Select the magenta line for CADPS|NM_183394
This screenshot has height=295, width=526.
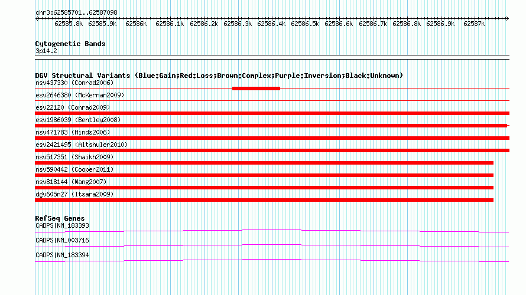(272, 260)
